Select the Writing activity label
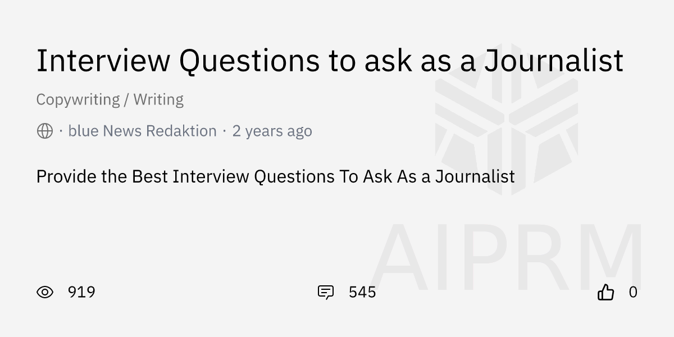Viewport: 674px width, 337px height. 158,99
